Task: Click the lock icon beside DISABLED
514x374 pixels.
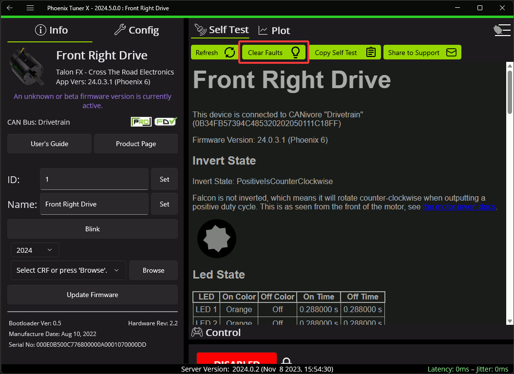Action: [x=286, y=361]
